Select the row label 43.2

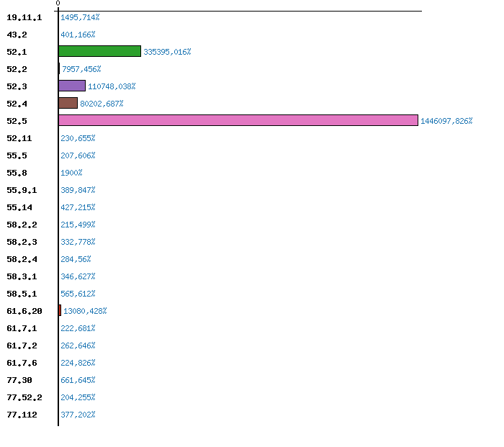pyautogui.click(x=17, y=35)
